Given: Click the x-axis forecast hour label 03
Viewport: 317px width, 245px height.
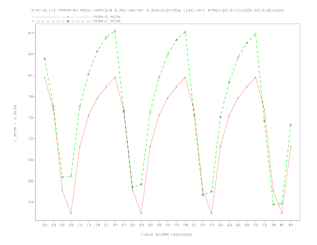Looking at the screenshot, I should pos(53,225).
